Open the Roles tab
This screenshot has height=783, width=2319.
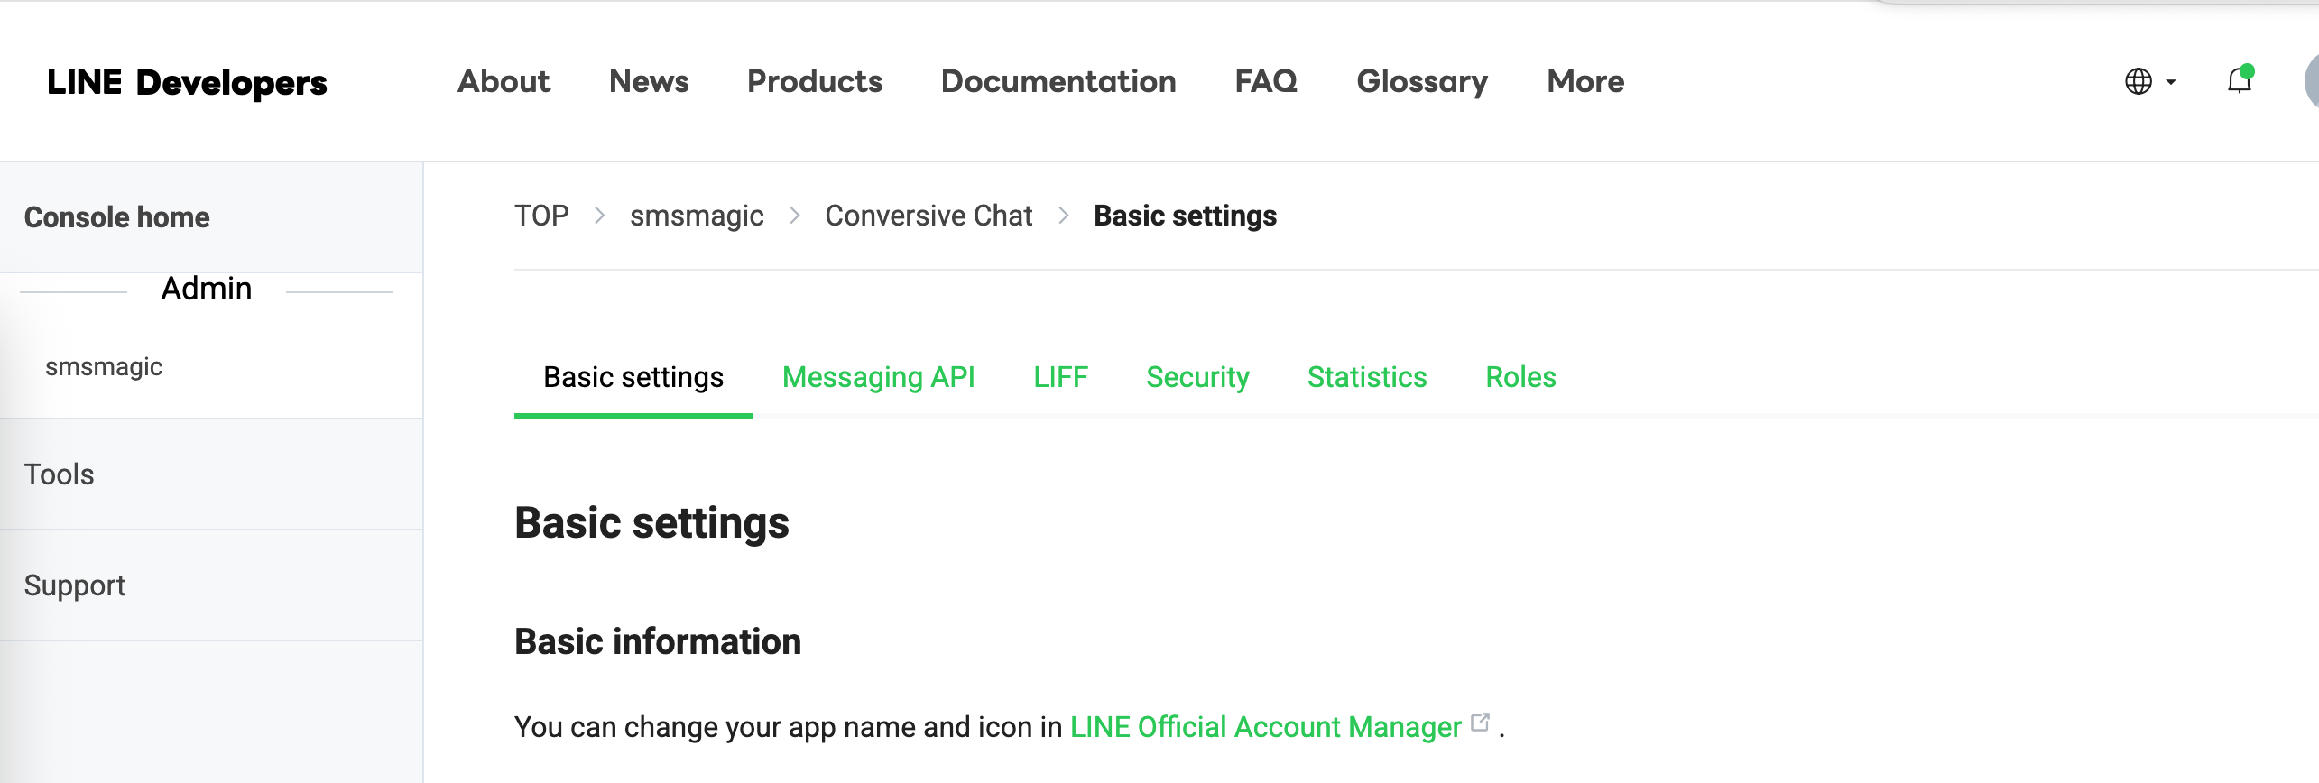[1520, 377]
